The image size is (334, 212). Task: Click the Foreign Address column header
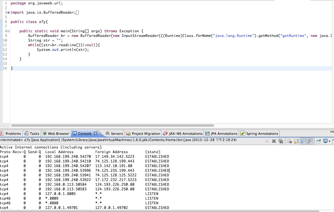click(111, 152)
